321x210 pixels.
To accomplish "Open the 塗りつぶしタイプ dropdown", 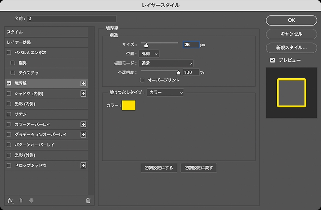I will point(165,92).
